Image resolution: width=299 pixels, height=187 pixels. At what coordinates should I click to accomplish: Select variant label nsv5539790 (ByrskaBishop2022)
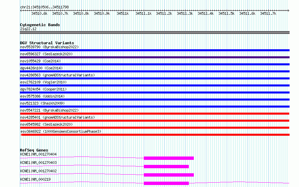[x=49, y=47]
